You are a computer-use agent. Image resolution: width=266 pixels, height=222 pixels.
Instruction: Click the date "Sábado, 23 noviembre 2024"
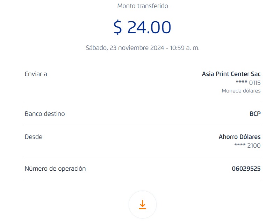tap(125, 48)
